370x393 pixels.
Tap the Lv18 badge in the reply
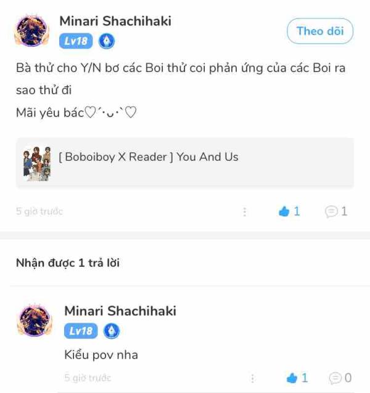(81, 331)
